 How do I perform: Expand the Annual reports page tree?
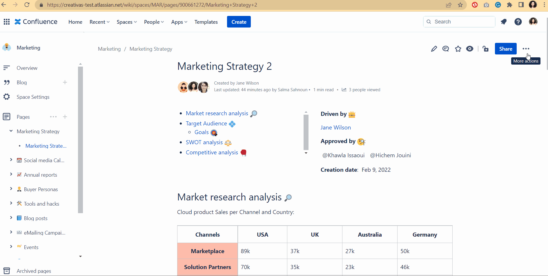[x=11, y=175]
